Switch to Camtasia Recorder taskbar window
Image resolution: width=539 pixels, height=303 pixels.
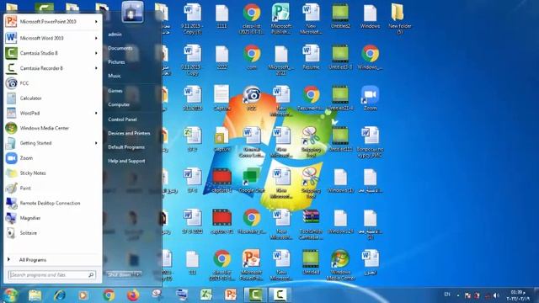point(280,295)
